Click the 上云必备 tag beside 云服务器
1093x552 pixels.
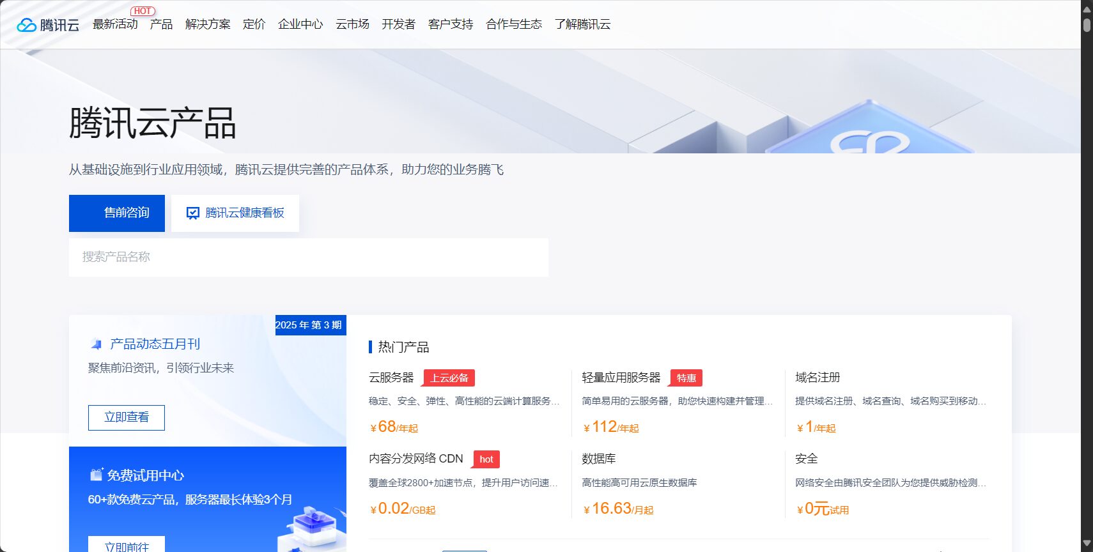click(449, 378)
